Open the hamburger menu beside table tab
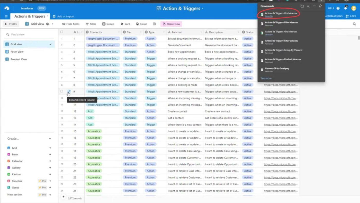360x203 pixels. pos(6,16)
